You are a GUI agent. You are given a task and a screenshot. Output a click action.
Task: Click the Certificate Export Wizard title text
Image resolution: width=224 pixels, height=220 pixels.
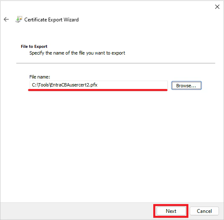[51, 20]
